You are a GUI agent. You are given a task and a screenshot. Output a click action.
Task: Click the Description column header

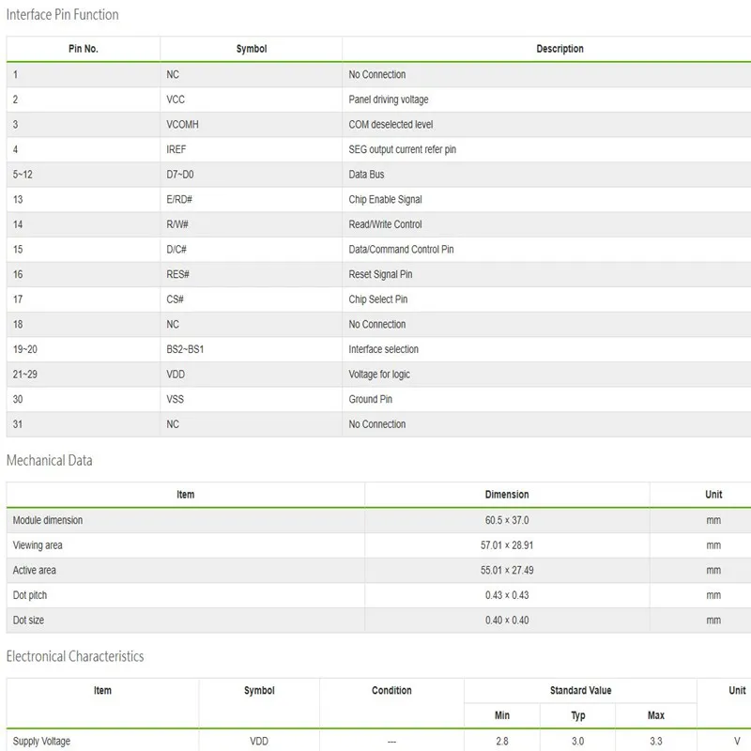559,49
